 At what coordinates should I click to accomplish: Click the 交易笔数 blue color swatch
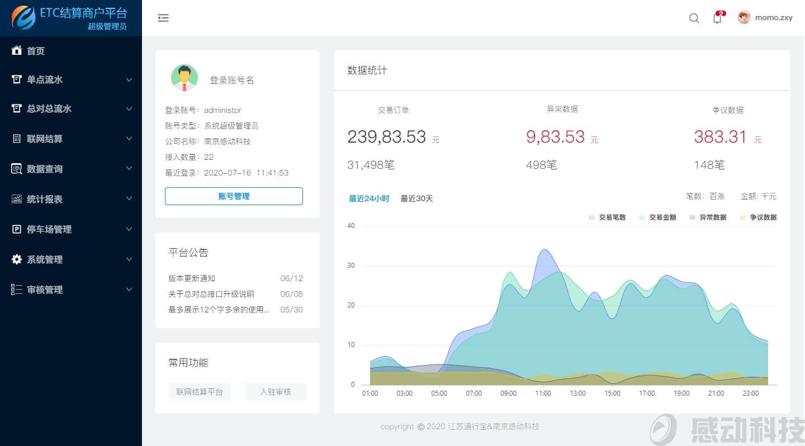[591, 217]
